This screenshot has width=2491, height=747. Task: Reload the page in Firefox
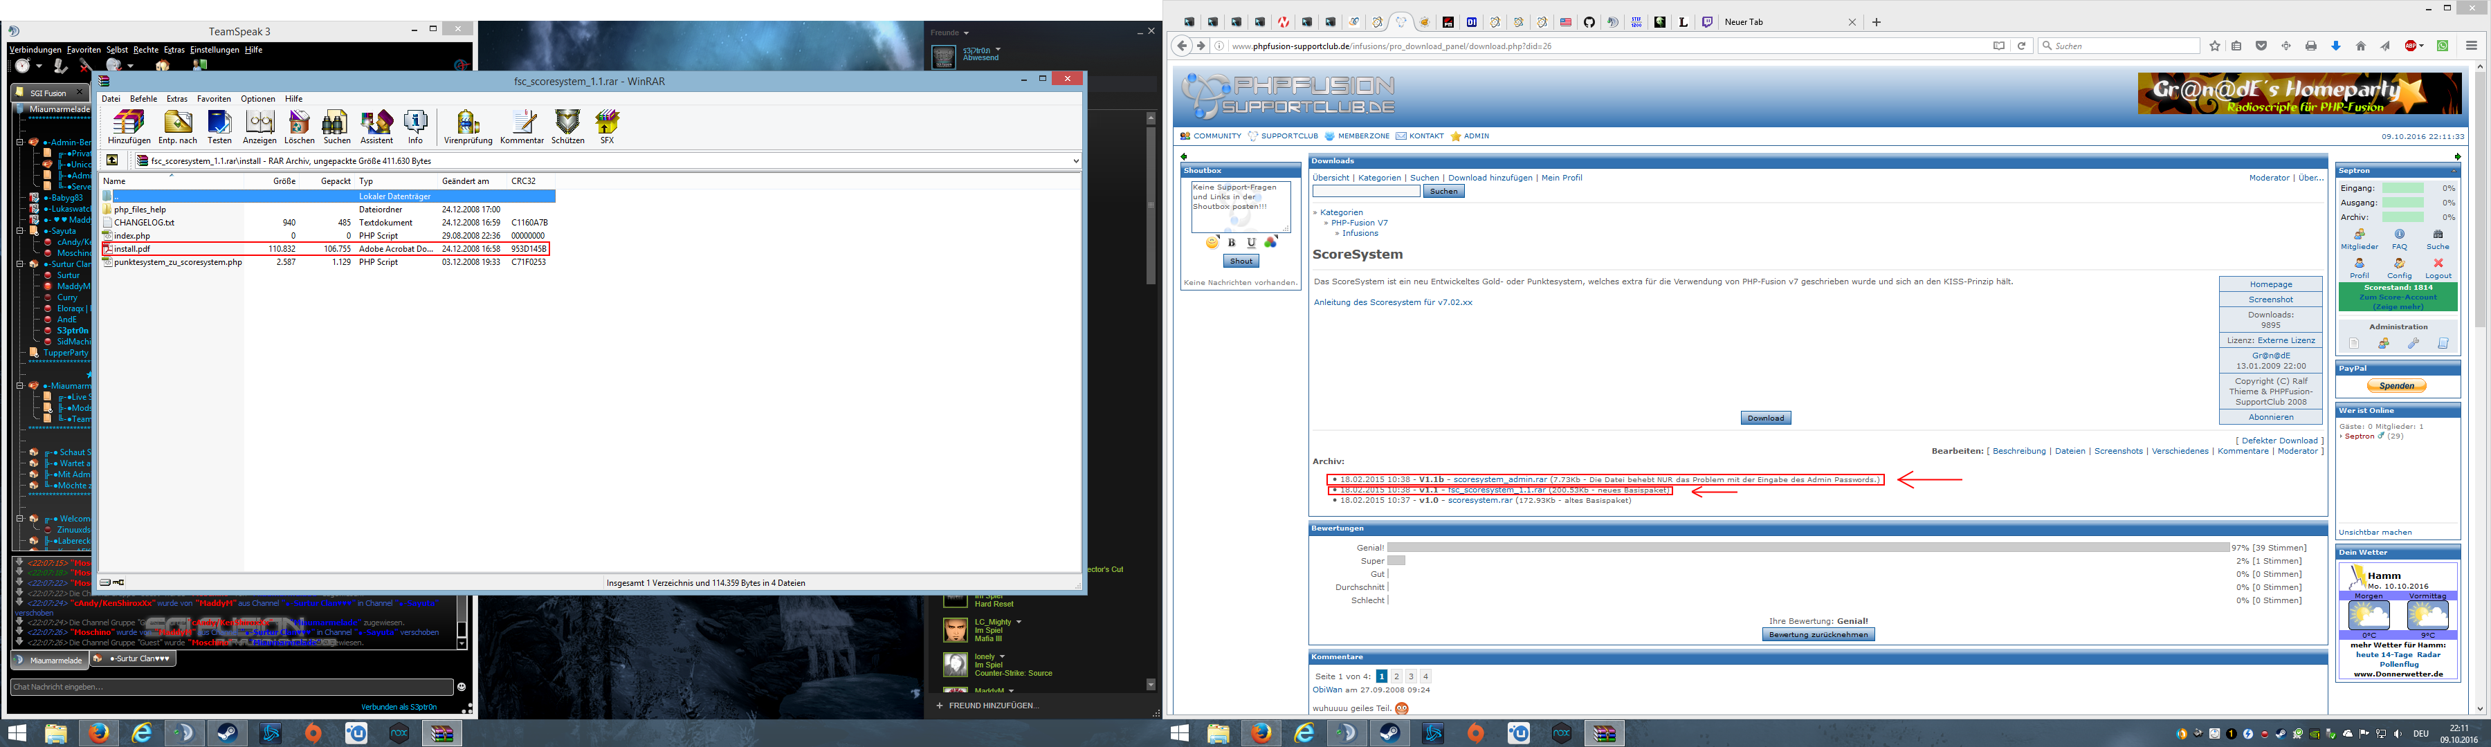pos(2021,46)
